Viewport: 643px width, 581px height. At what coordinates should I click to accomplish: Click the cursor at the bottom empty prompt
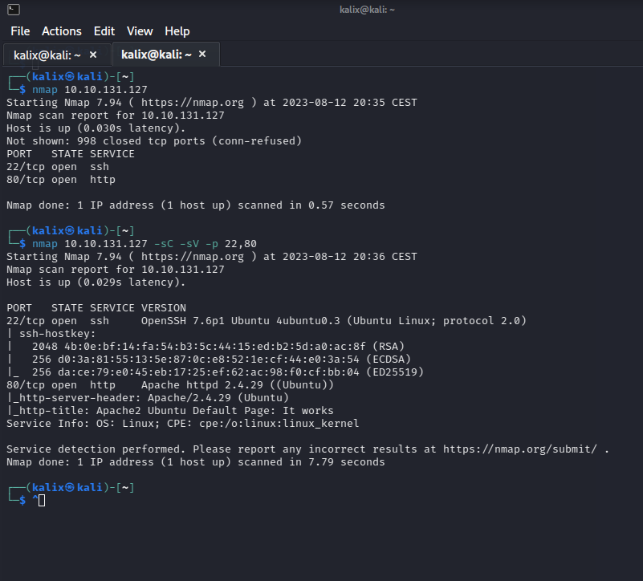point(42,501)
